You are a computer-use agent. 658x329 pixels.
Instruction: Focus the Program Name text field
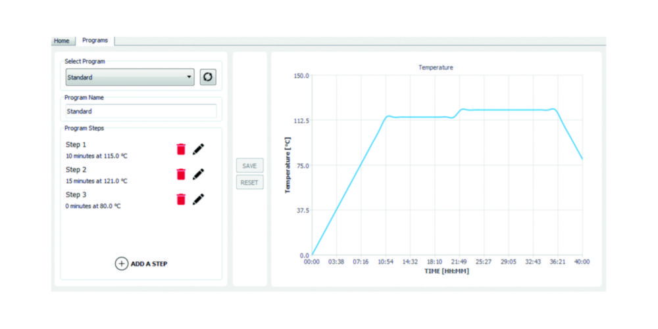[141, 112]
